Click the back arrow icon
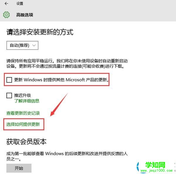 point(6,4)
